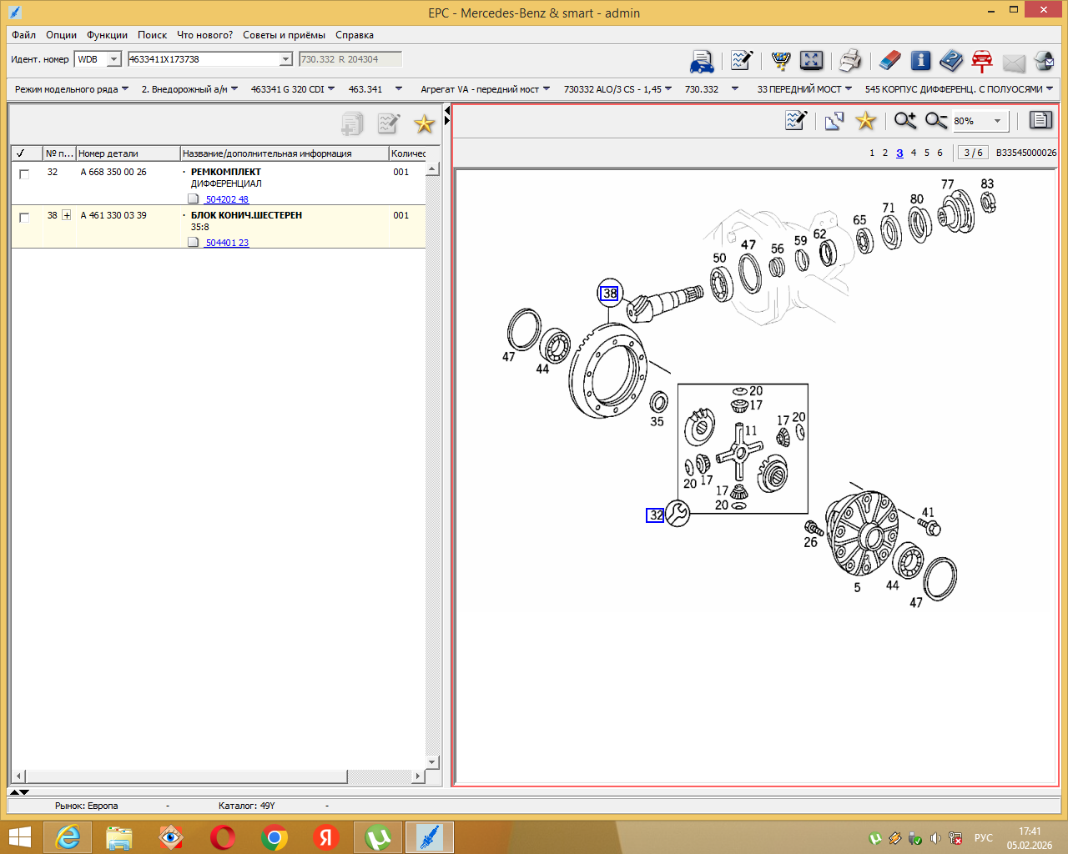Open the Справка menu

(x=355, y=35)
